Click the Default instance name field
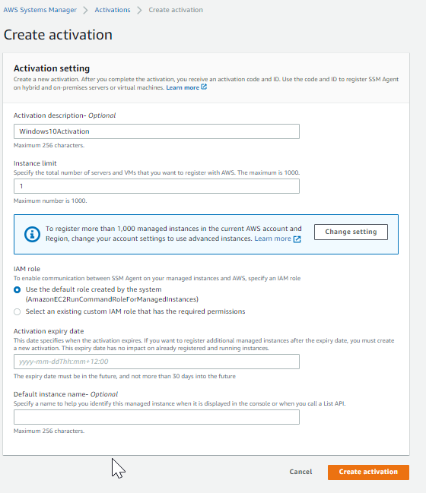This screenshot has height=493, width=426. 157,417
